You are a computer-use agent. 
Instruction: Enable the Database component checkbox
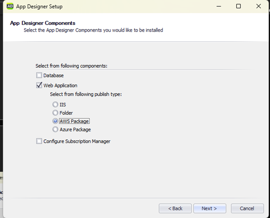39,75
